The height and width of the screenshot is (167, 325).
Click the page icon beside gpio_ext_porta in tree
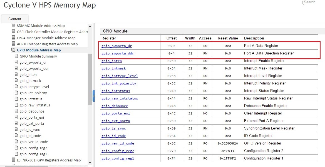(x=16, y=123)
